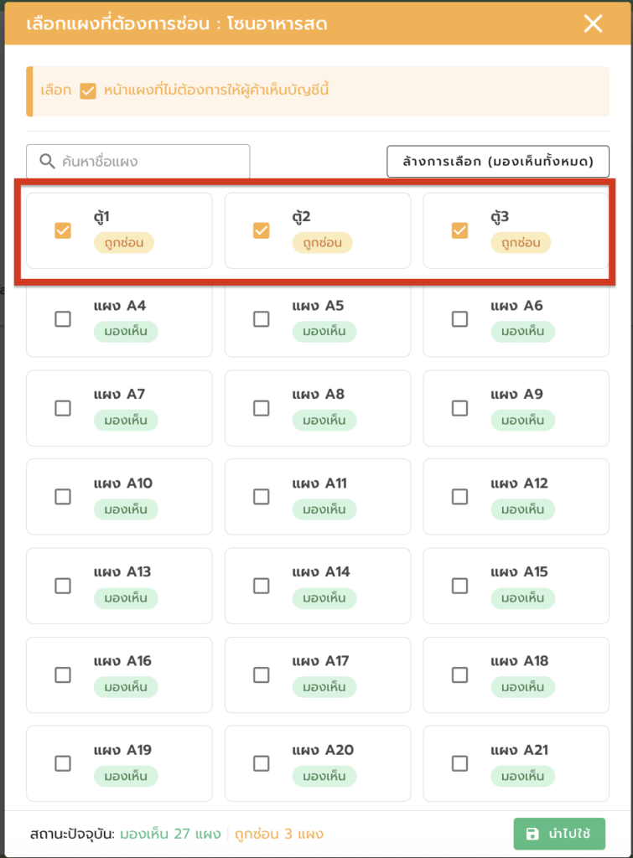Viewport: 633px width, 858px height.
Task: Click the ตู้2 ถูกซ่อน status badge
Action: point(323,243)
